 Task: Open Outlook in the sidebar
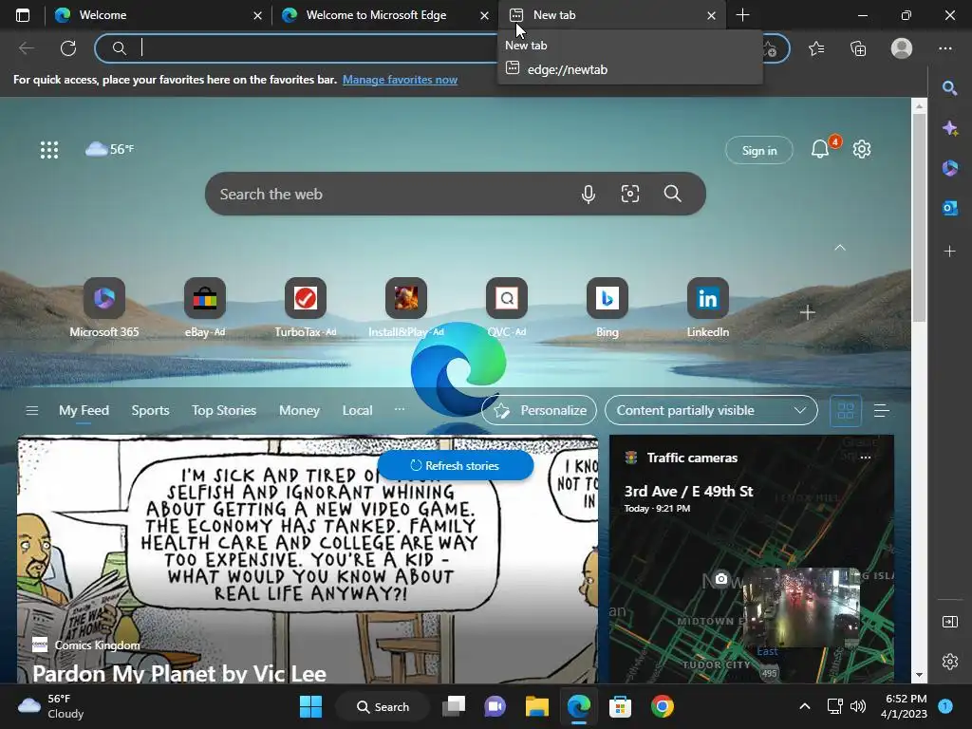(949, 208)
